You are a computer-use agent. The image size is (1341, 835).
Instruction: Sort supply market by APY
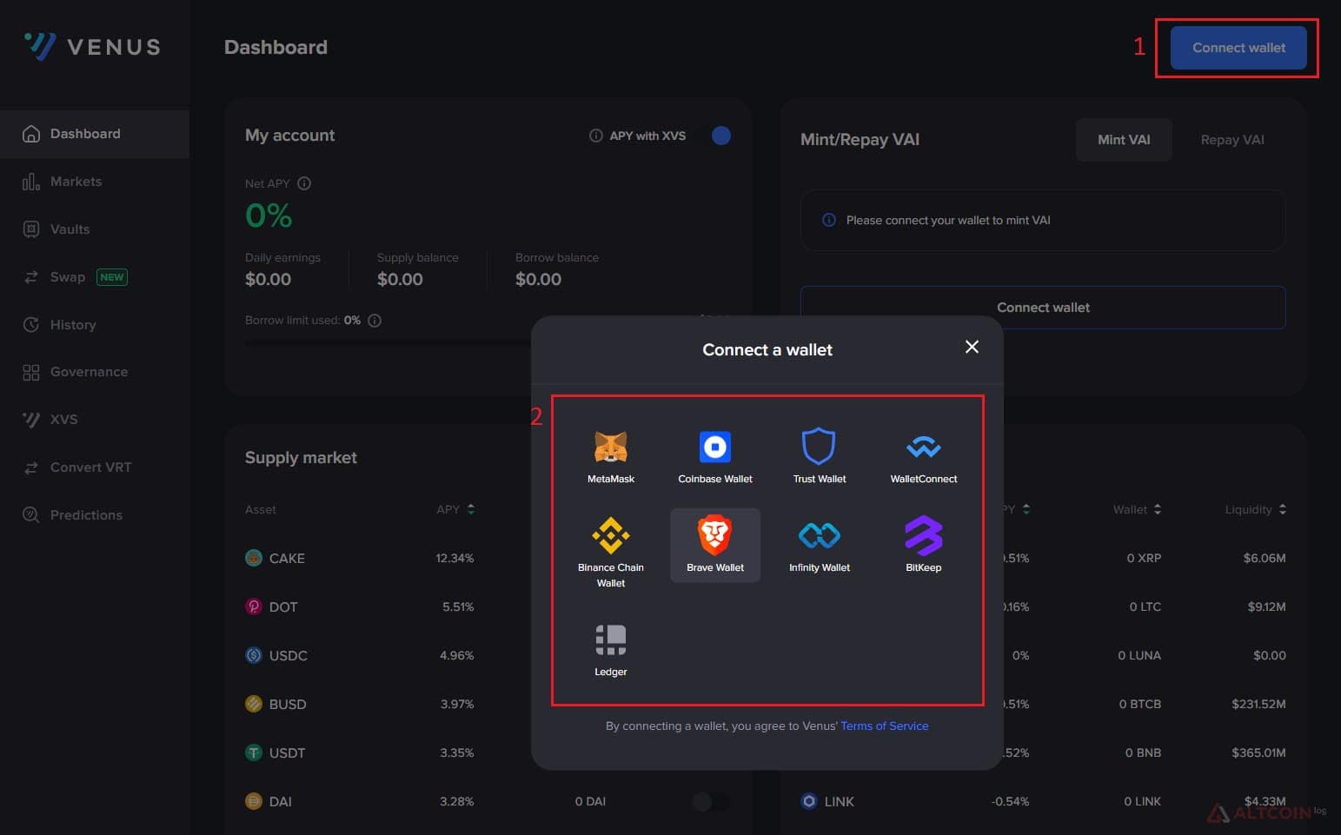coord(455,509)
